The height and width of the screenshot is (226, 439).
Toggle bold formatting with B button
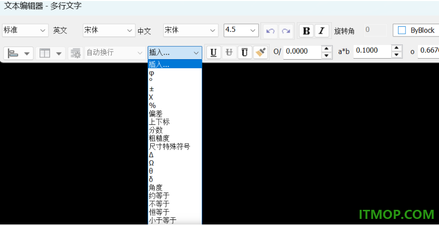(306, 31)
